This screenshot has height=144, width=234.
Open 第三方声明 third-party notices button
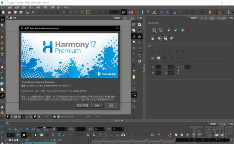pos(82,106)
